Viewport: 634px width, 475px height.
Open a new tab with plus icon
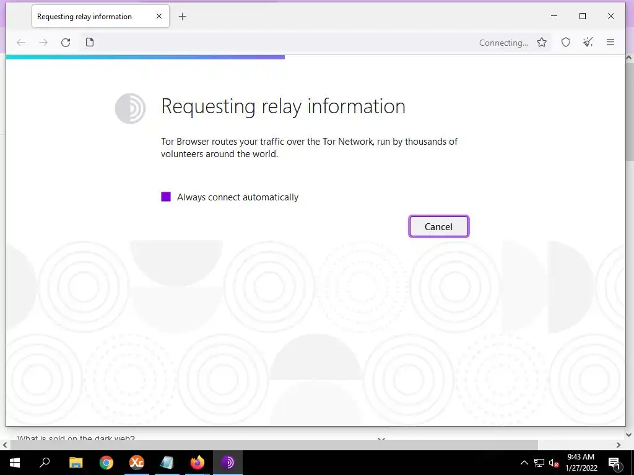[183, 17]
